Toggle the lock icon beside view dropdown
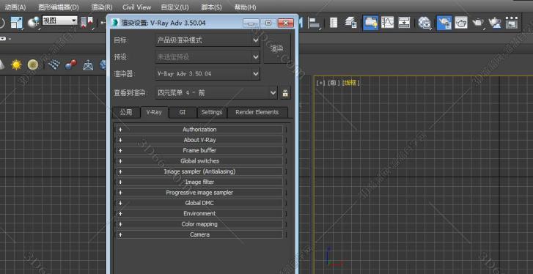The image size is (533, 274). pos(285,93)
